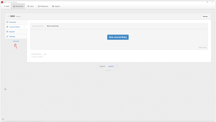Click the Reports printer icon
The image size is (216, 122).
(7, 32)
